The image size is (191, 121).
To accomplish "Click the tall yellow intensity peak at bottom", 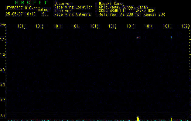I will click(138, 119).
